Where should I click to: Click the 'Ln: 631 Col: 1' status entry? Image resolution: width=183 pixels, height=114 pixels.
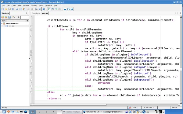click(148, 108)
